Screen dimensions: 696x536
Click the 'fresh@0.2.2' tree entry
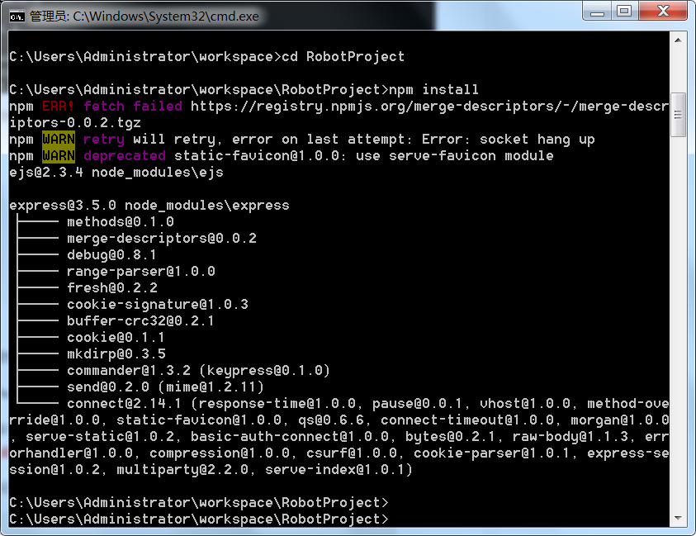point(111,287)
